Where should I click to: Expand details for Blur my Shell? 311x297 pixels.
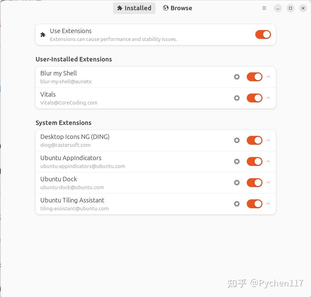click(268, 77)
